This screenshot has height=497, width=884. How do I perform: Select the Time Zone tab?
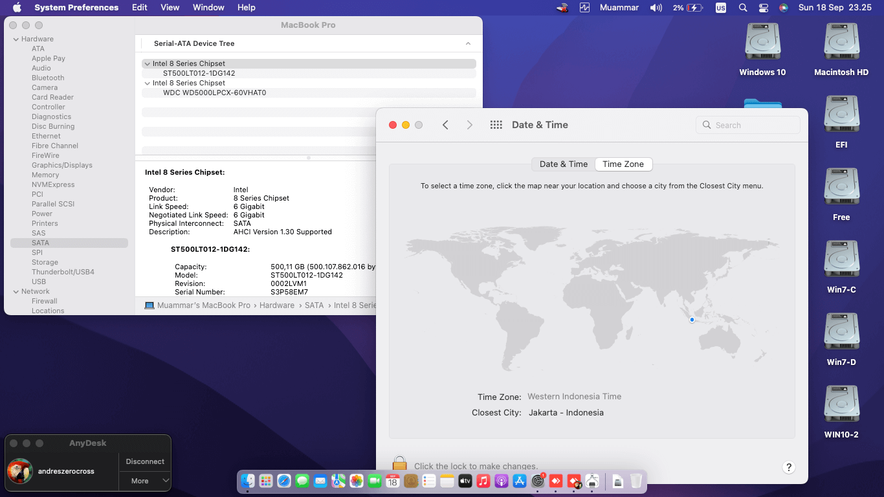[x=623, y=164]
